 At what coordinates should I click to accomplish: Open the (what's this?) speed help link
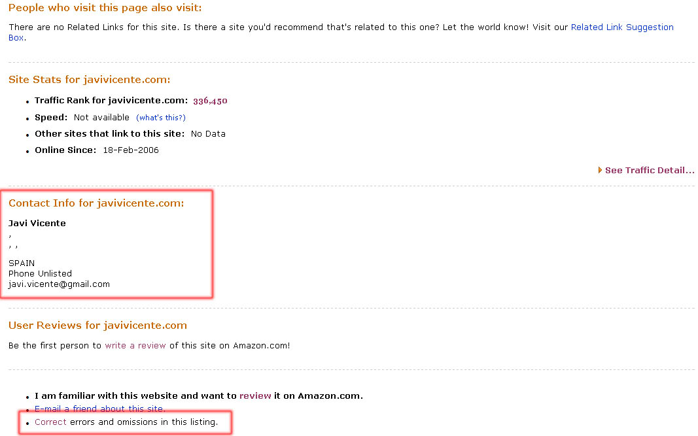(x=161, y=118)
